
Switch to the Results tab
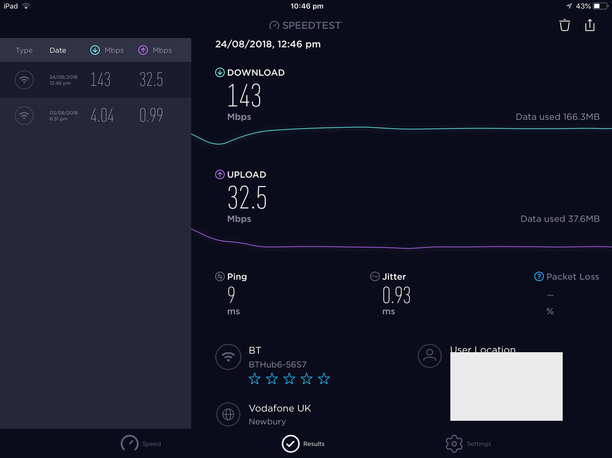(x=303, y=443)
